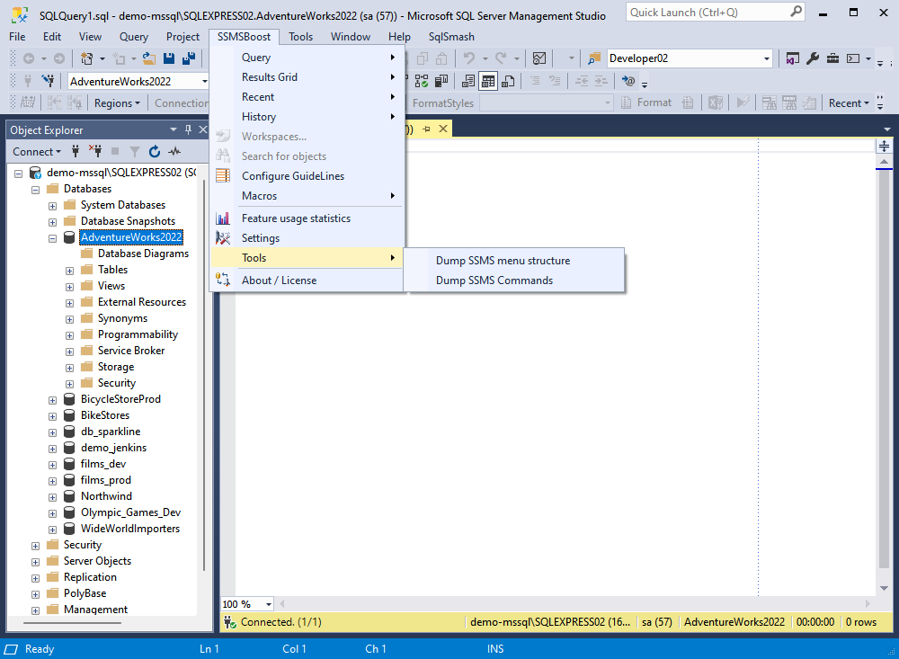
Task: Click the status bar connected icon
Action: pyautogui.click(x=230, y=622)
